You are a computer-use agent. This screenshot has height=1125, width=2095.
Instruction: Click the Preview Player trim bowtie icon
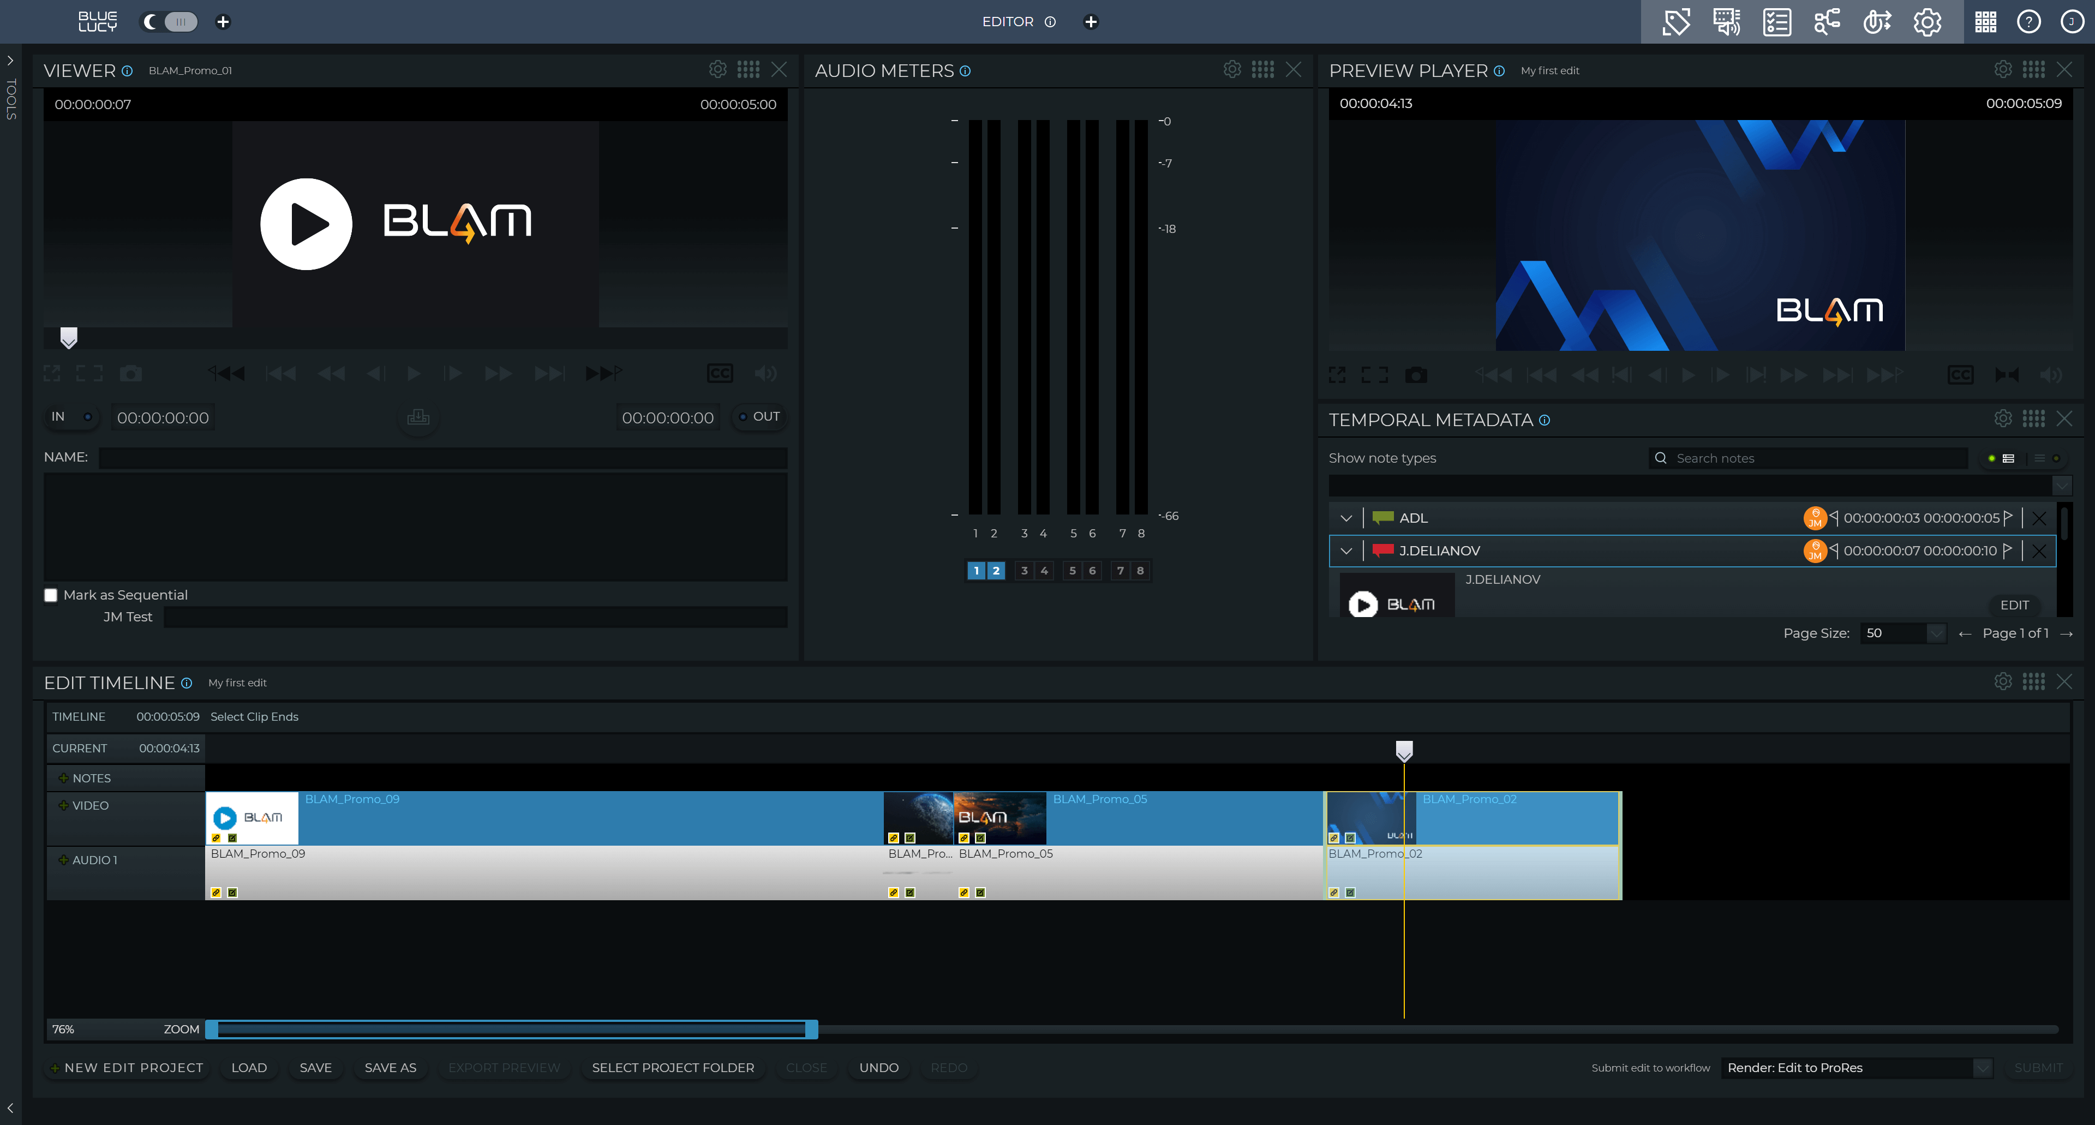tap(2007, 375)
